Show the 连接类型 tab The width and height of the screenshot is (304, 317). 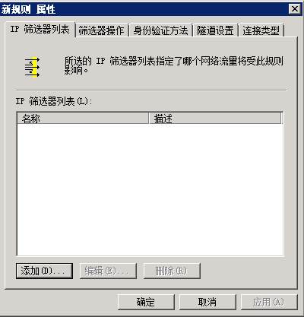coord(261,30)
